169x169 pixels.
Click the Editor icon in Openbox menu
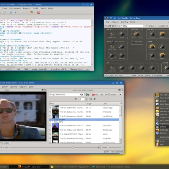[x=157, y=101]
